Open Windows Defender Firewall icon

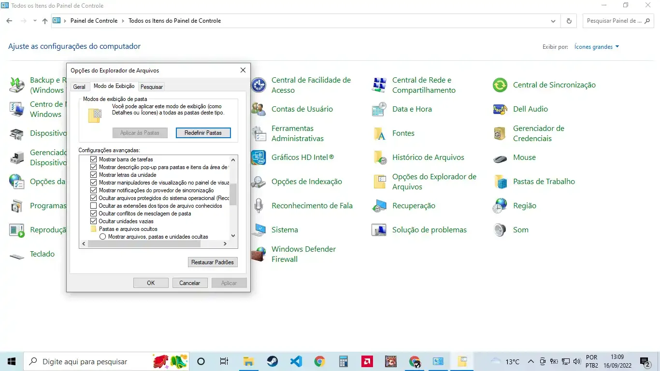pos(258,254)
